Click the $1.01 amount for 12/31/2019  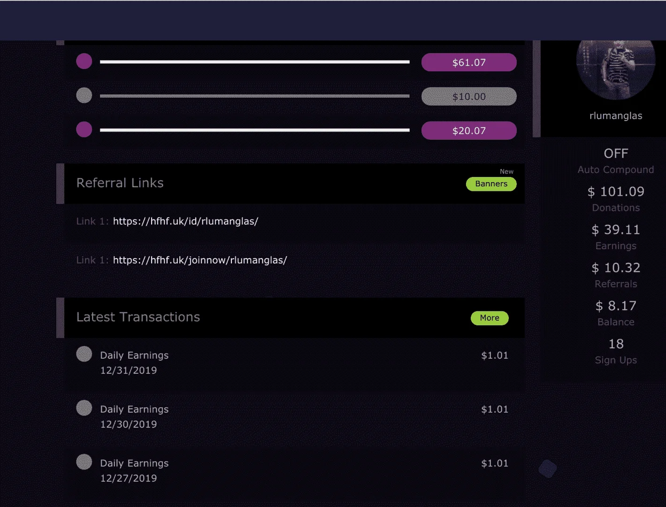[495, 355]
